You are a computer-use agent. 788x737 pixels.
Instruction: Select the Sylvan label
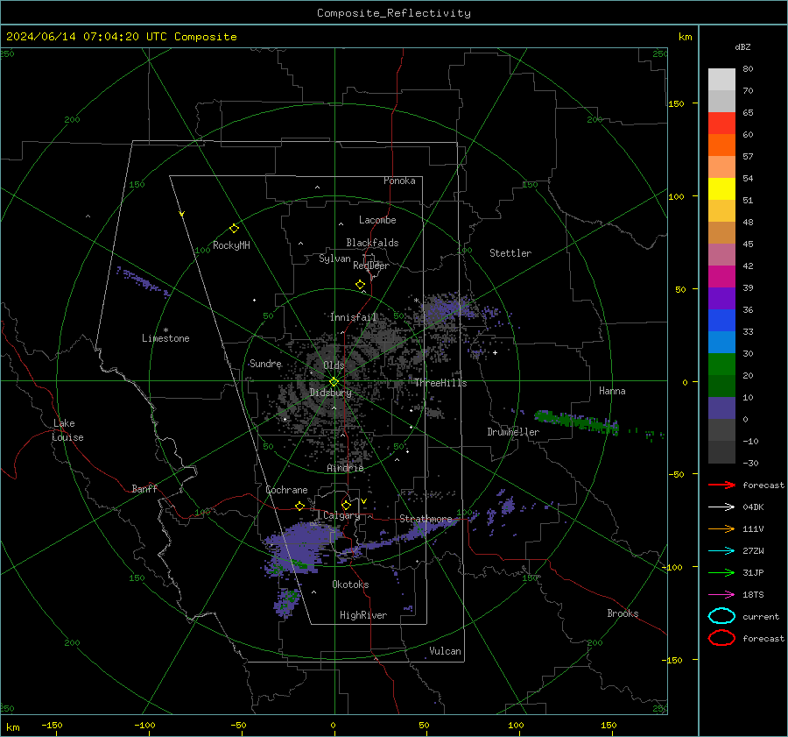334,259
